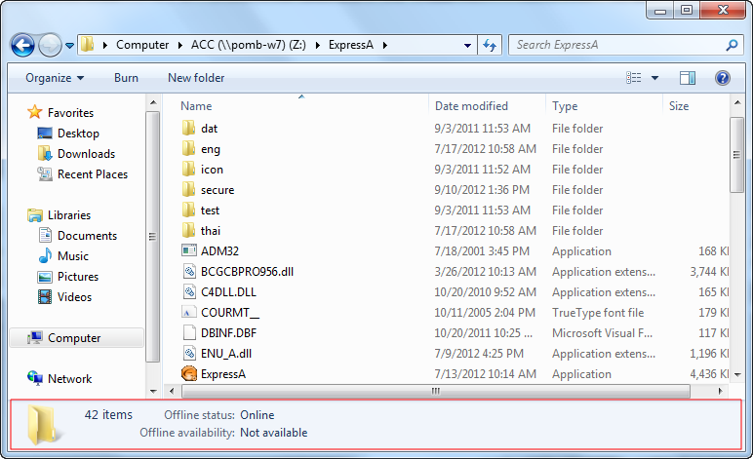Image resolution: width=753 pixels, height=459 pixels.
Task: Select Computer in the address breadcrumb
Action: click(142, 45)
